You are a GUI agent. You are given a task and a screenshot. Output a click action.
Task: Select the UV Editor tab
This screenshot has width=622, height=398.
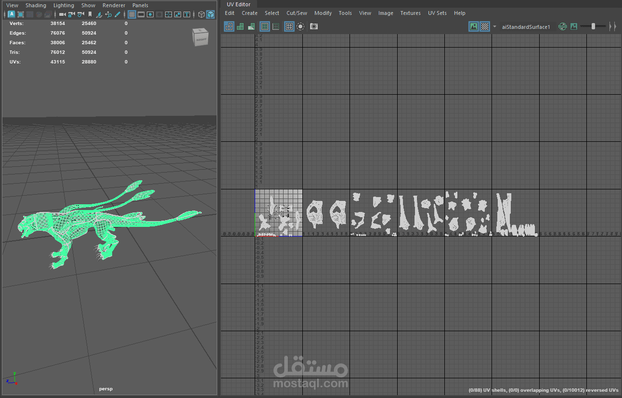(239, 4)
